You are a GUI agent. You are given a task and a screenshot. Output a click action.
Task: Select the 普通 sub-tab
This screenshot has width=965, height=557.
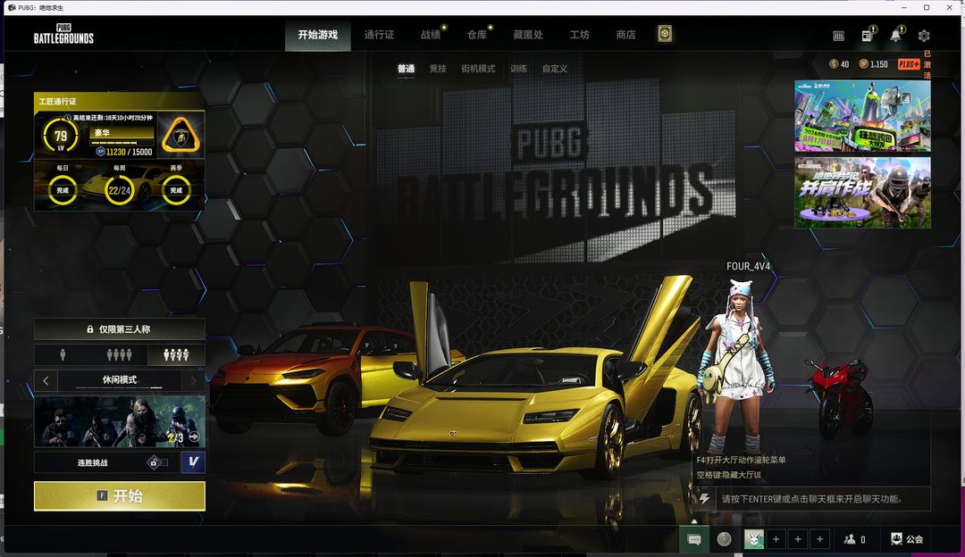406,68
